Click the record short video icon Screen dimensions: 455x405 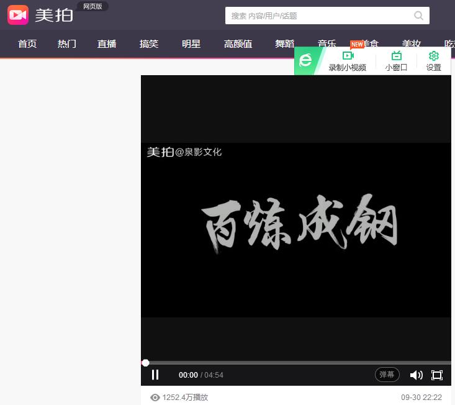pyautogui.click(x=348, y=56)
